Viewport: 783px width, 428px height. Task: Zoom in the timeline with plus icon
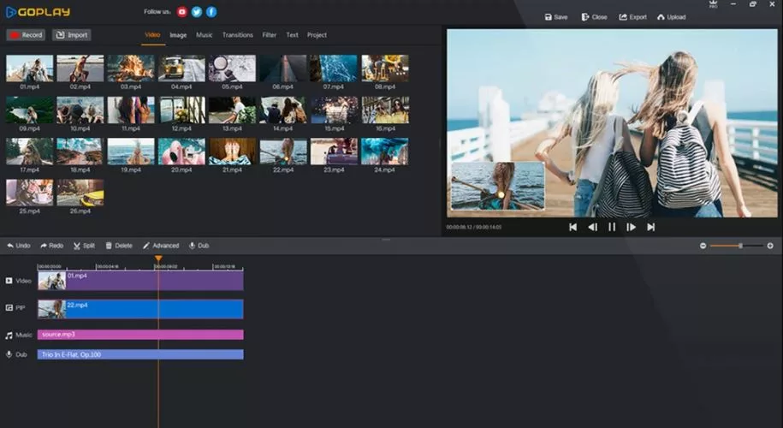pos(770,246)
